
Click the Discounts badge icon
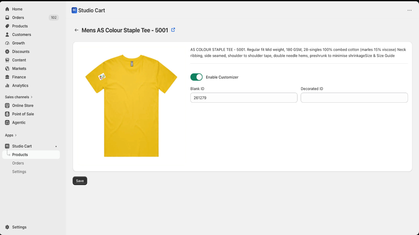(x=7, y=51)
